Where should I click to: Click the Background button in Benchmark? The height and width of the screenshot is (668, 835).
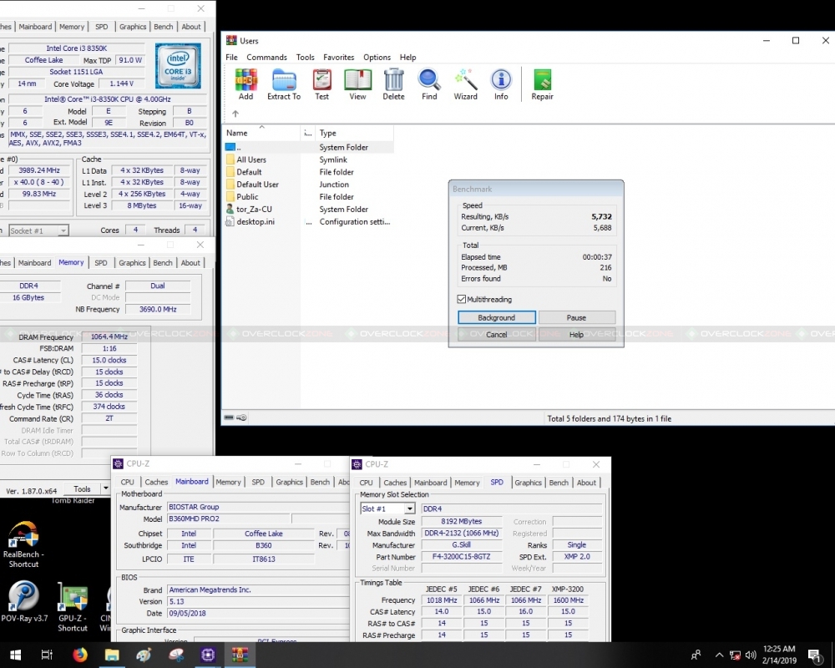coord(497,317)
